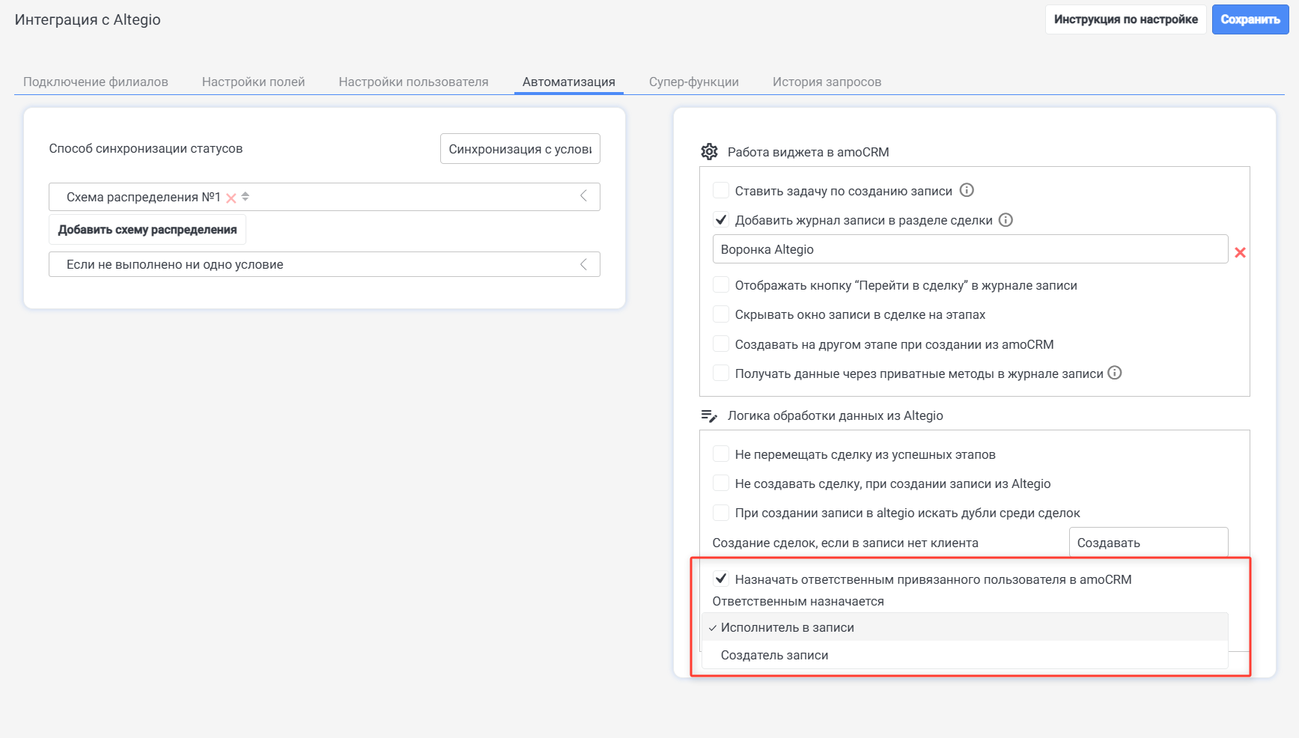Check Не создавать сделку при создании записи
1299x738 pixels.
coord(721,483)
